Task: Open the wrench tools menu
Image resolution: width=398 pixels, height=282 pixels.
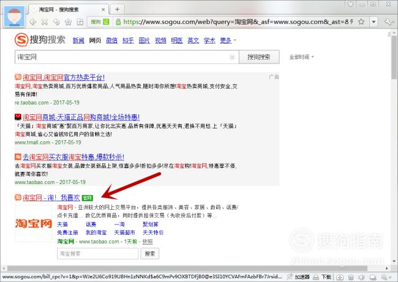Action: 388,22
